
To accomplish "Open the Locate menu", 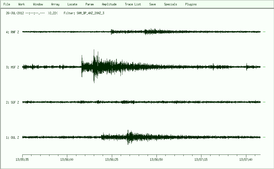I will (x=72, y=4).
